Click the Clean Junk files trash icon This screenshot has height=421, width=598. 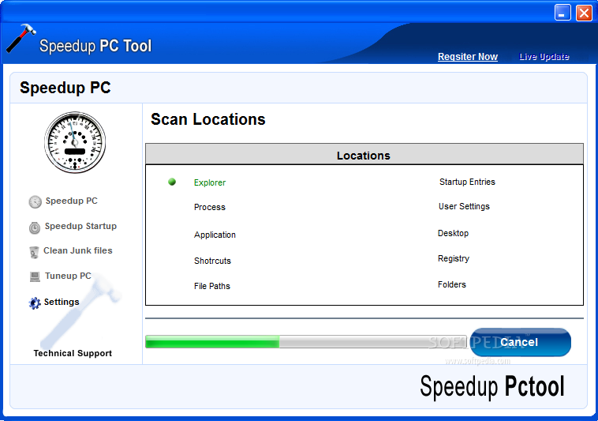click(x=34, y=252)
